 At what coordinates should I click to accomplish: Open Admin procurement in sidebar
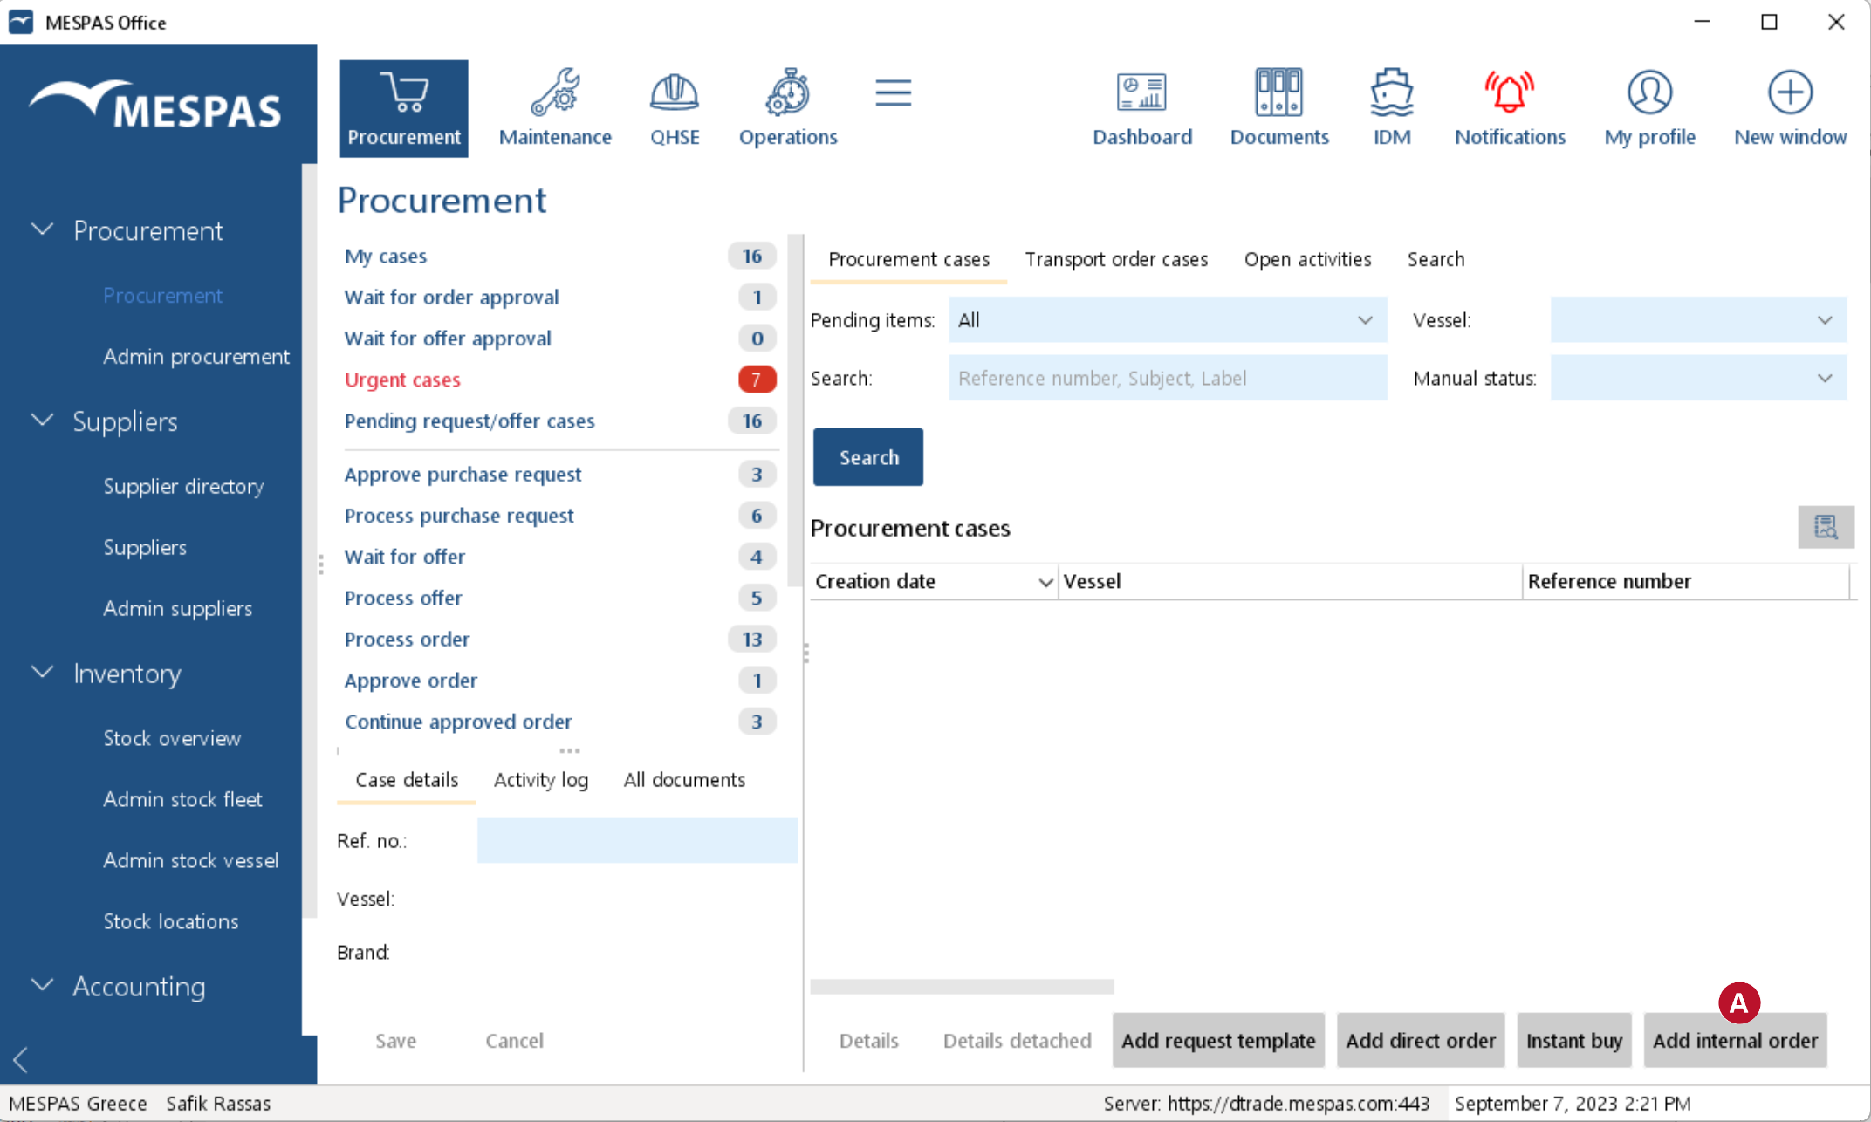point(196,356)
